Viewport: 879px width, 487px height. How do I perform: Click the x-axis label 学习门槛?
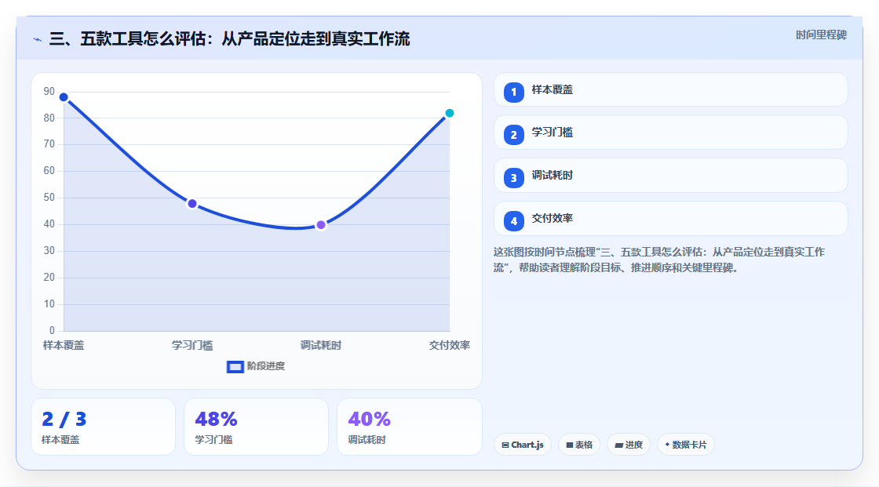click(192, 345)
